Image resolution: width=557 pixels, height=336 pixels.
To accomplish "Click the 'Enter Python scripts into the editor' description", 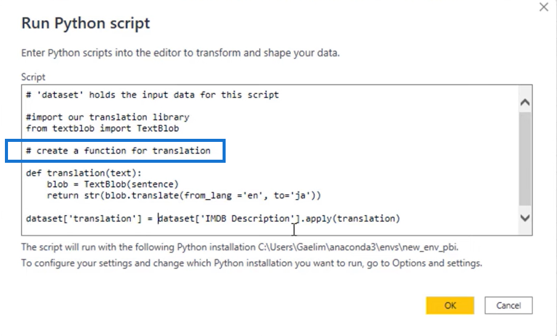I will tap(181, 53).
